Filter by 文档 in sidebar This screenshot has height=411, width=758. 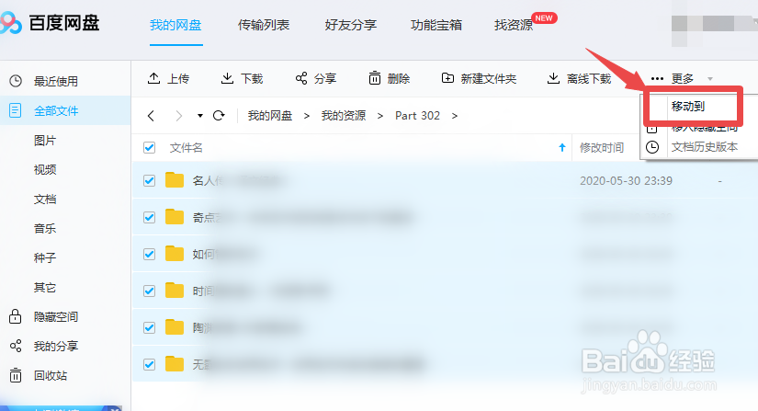[x=45, y=200]
